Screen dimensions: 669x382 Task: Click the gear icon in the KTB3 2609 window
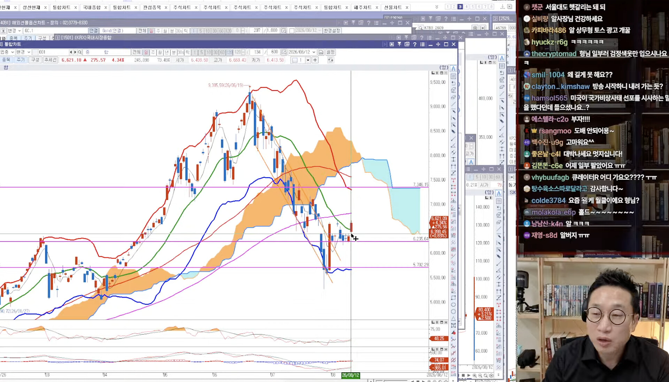pyautogui.click(x=475, y=28)
